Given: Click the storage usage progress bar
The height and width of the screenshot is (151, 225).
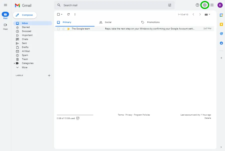Looking at the screenshot, I should point(75,115).
